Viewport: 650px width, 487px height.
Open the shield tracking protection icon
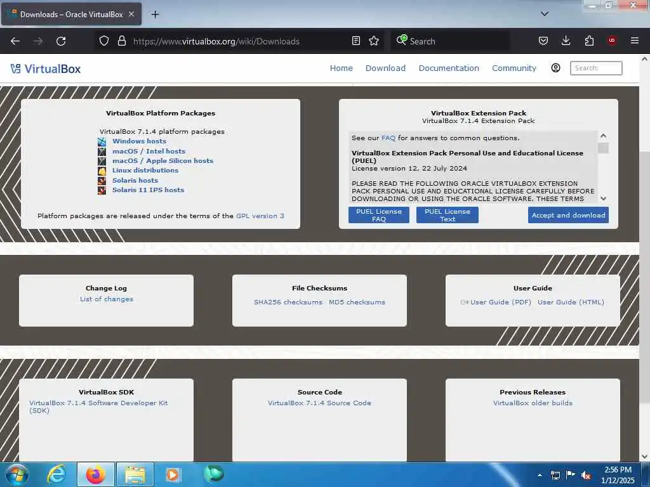(104, 41)
